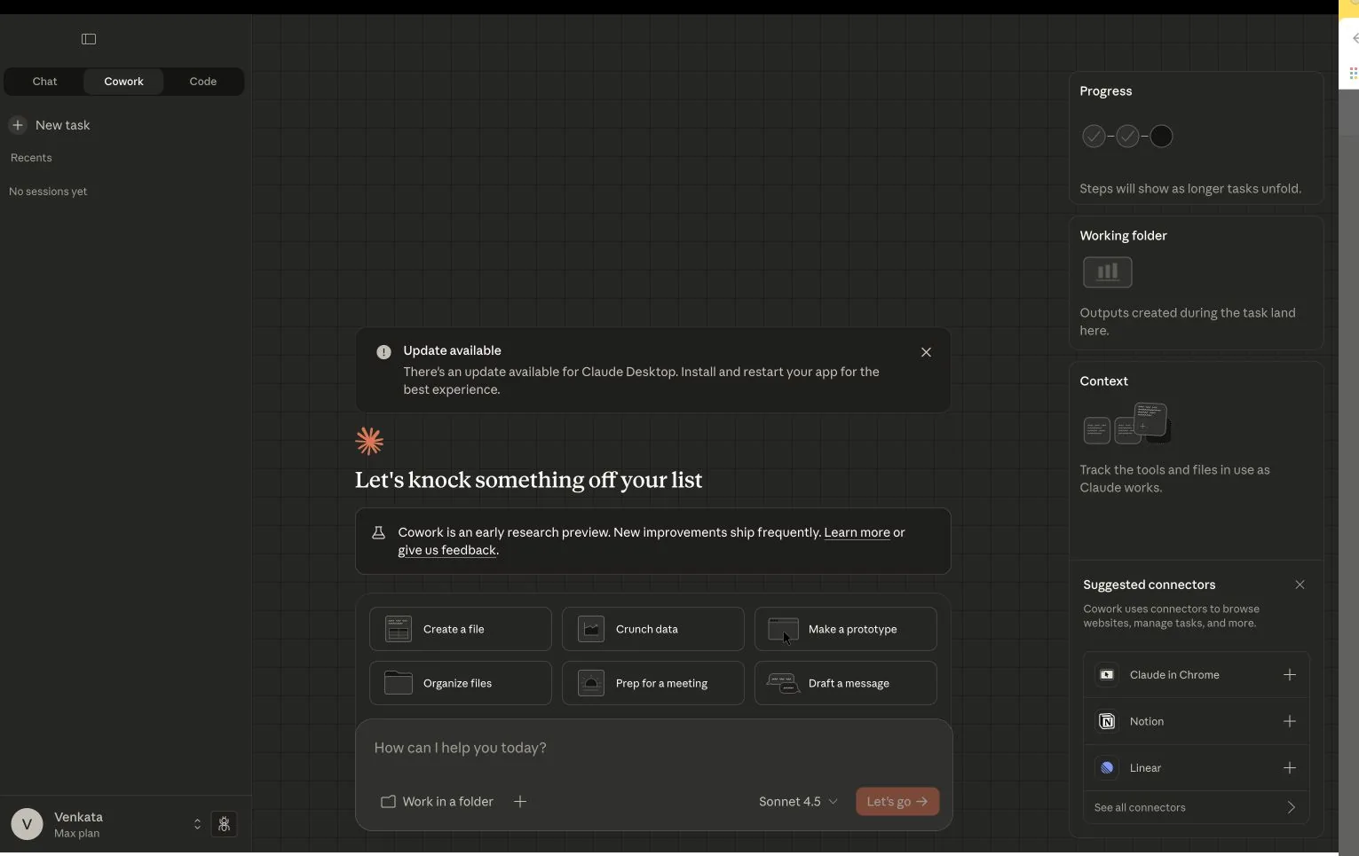
Task: Click the Context cards illustration
Action: click(1127, 424)
